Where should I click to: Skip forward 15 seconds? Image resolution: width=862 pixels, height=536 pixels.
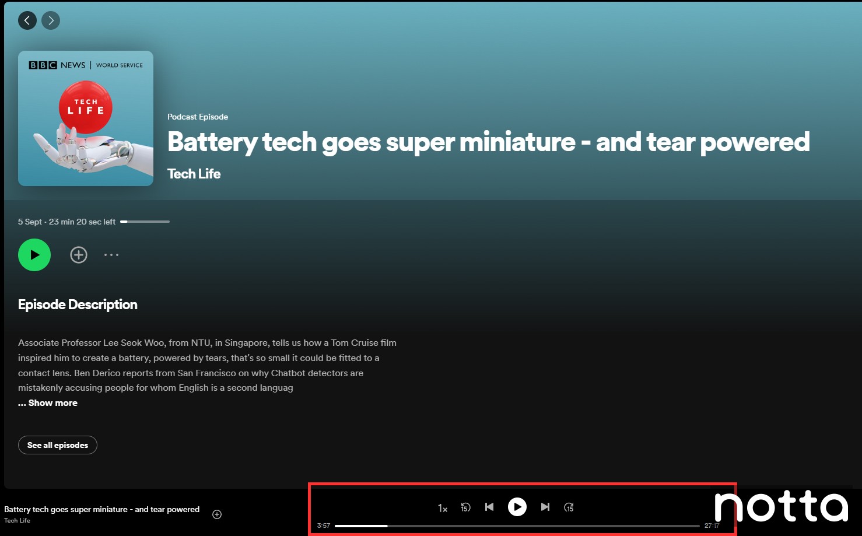point(569,507)
